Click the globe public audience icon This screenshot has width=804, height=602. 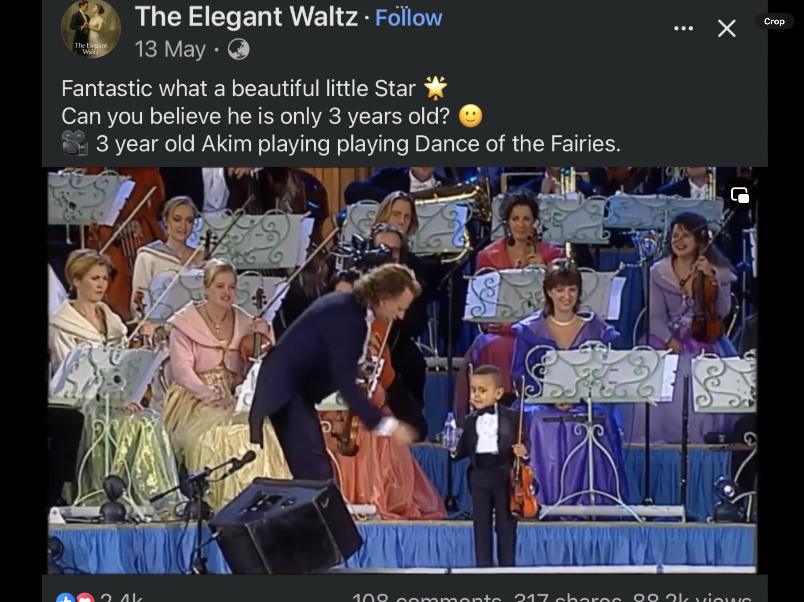tap(238, 49)
